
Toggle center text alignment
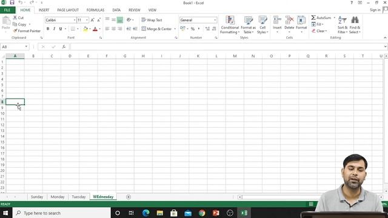pos(113,29)
